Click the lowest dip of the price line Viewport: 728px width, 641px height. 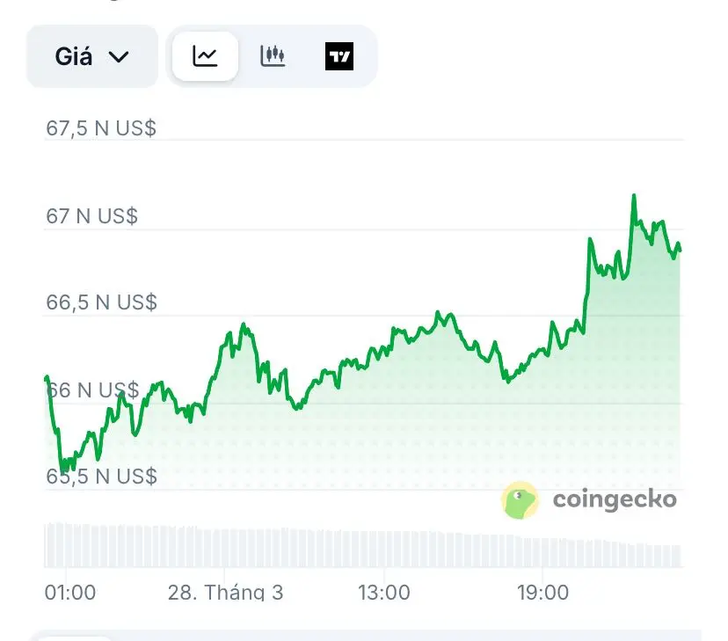(x=62, y=470)
